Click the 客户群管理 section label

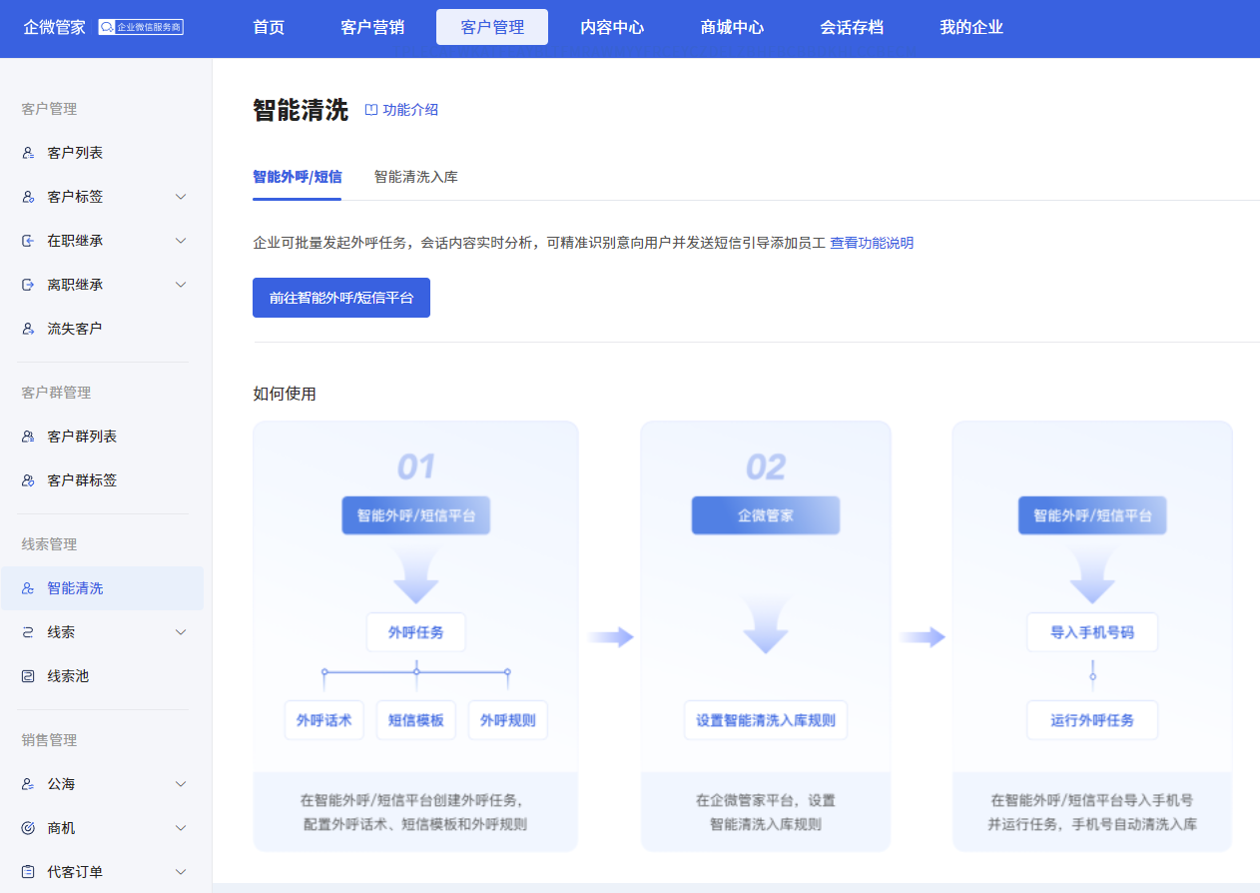click(x=56, y=393)
